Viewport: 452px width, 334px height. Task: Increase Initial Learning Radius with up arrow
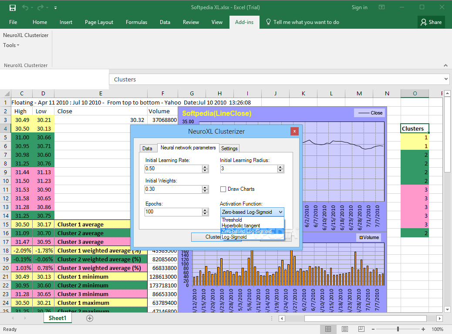click(280, 167)
